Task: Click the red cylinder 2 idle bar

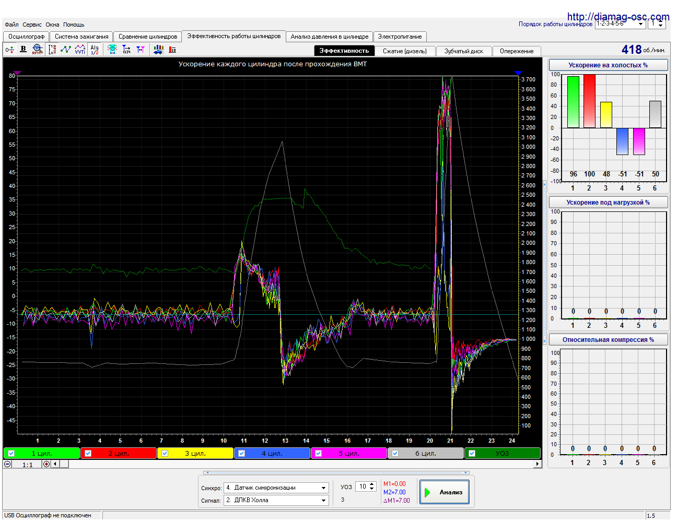Action: [x=589, y=101]
